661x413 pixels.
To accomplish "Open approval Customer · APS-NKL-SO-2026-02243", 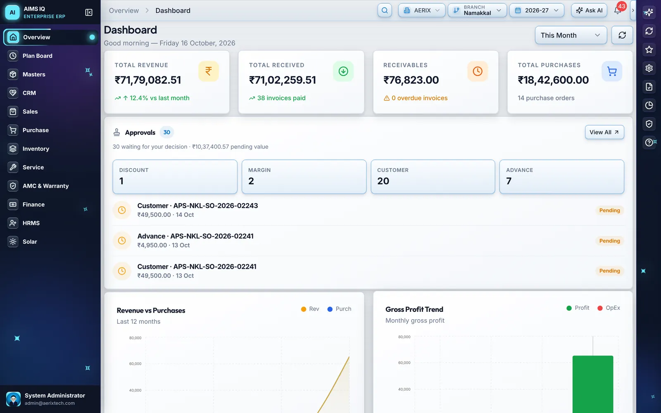I will (x=369, y=210).
